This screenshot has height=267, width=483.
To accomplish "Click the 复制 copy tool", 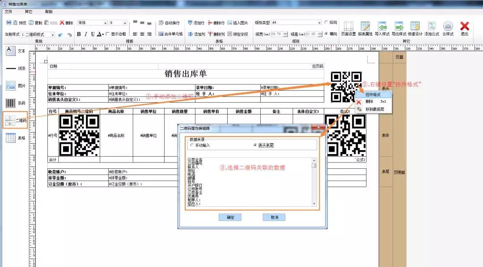I will pyautogui.click(x=35, y=23).
